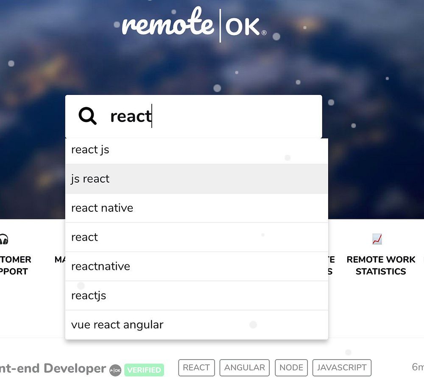
Task: Select the "reactjs" suggestion
Action: [x=197, y=295]
